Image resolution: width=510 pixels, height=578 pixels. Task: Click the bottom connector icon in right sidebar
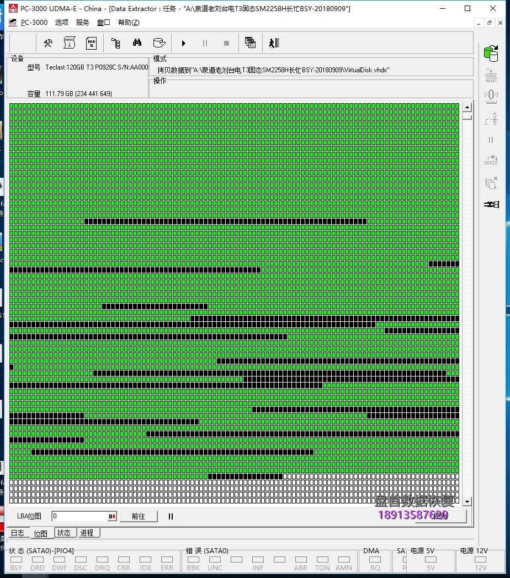pyautogui.click(x=491, y=204)
